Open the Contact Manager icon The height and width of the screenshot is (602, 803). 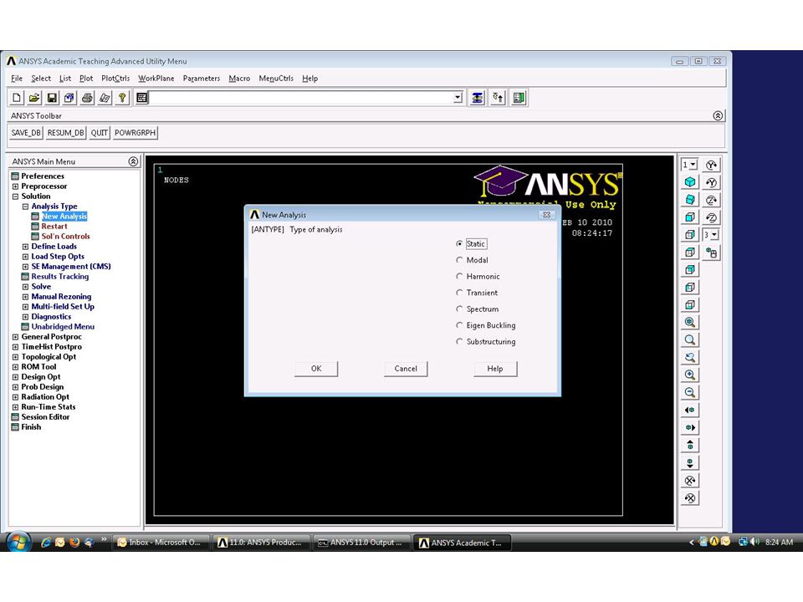coord(519,98)
